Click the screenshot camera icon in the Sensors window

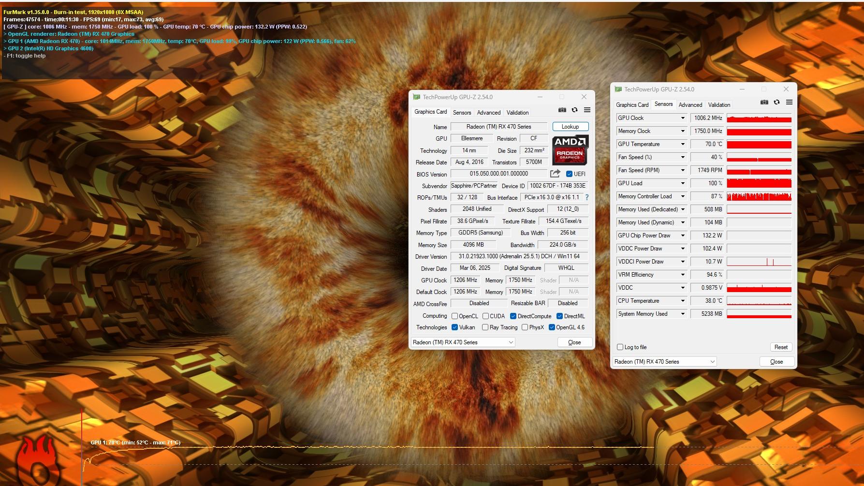pos(764,102)
